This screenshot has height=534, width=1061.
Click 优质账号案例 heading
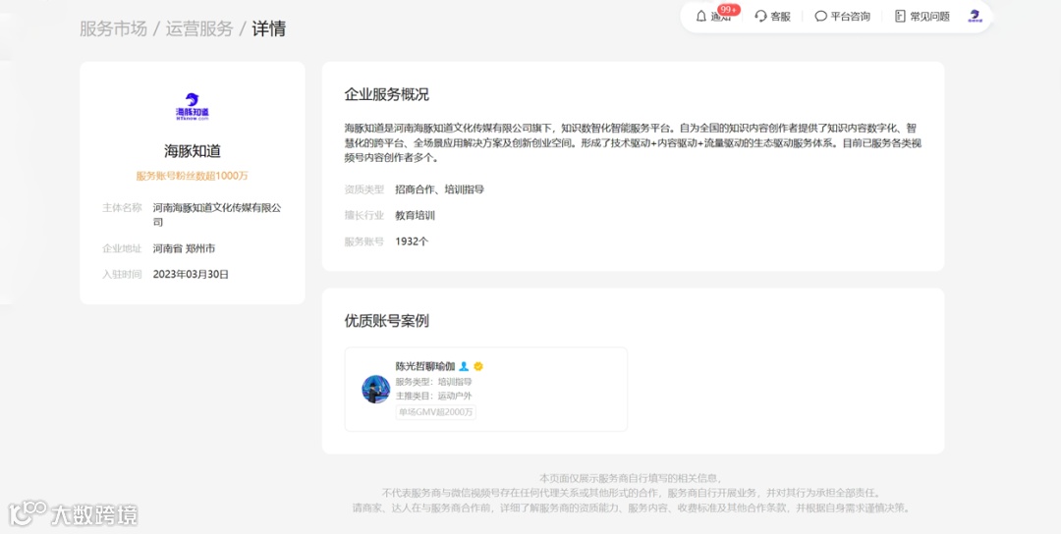click(x=386, y=321)
